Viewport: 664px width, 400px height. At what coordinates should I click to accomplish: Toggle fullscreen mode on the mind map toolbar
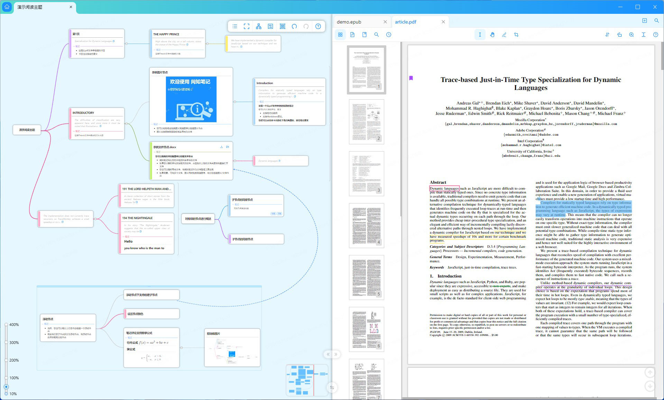247,26
